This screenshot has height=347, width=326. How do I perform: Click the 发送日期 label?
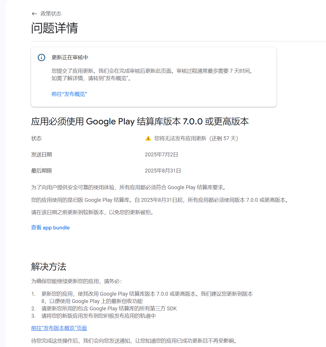tap(42, 155)
